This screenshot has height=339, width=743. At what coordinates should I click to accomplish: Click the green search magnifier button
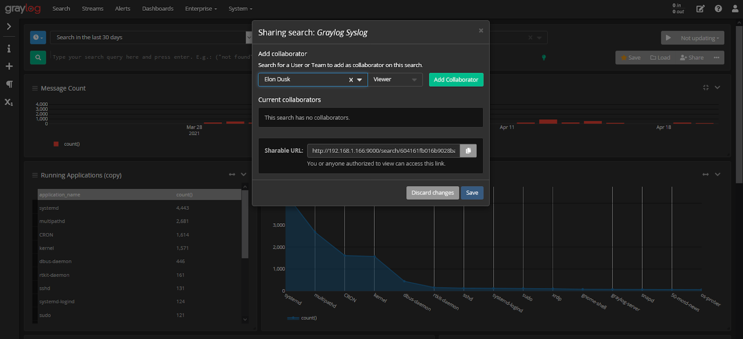pos(38,57)
